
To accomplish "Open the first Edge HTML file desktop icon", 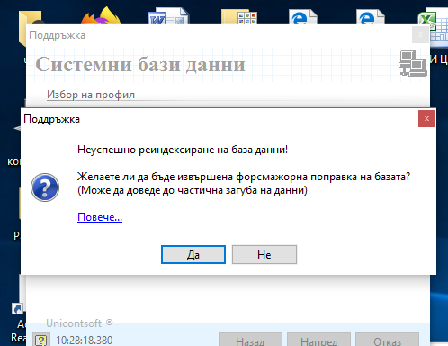I will (303, 17).
